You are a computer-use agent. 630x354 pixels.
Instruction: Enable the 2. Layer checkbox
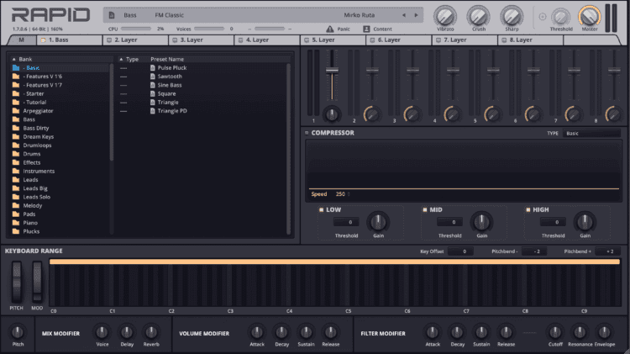(109, 40)
